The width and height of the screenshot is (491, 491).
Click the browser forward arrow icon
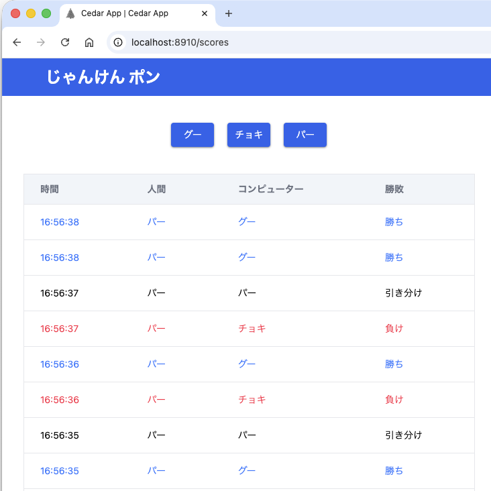pyautogui.click(x=41, y=42)
